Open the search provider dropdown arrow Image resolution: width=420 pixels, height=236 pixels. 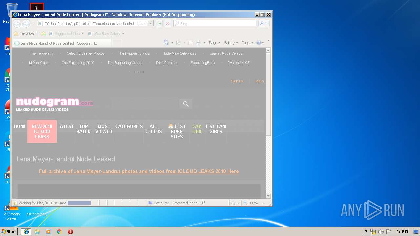tap(267, 23)
